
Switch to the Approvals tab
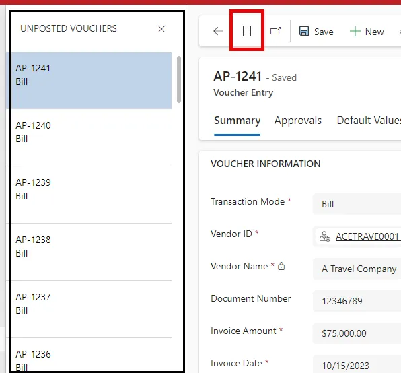click(297, 121)
